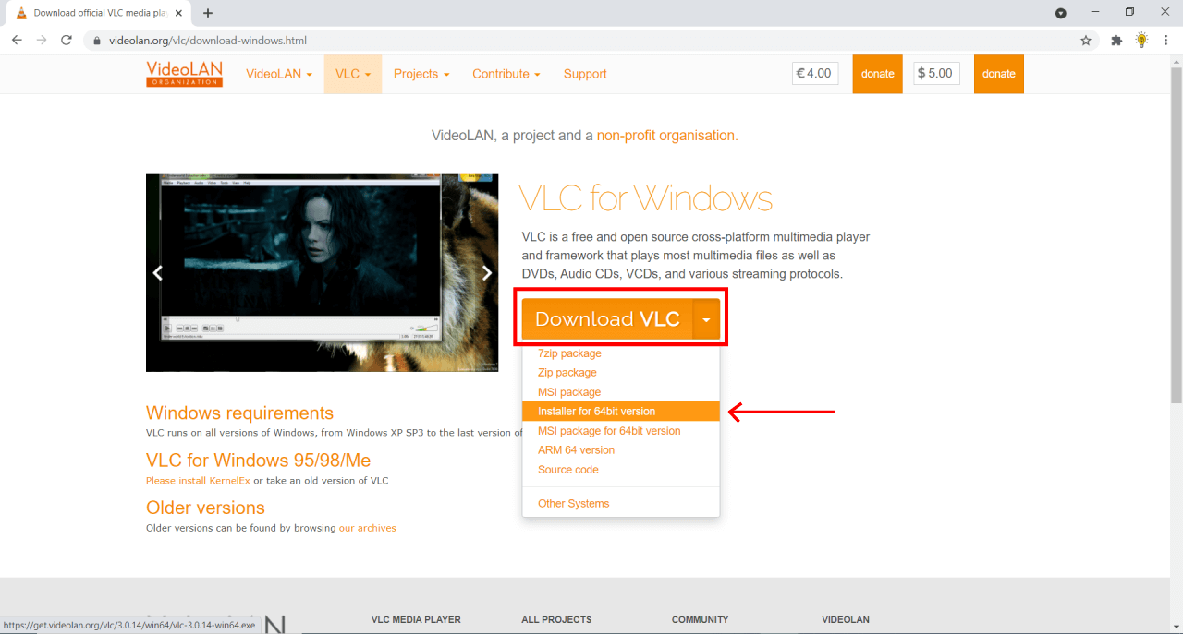Select Zip package option
This screenshot has height=634, width=1183.
pos(567,373)
